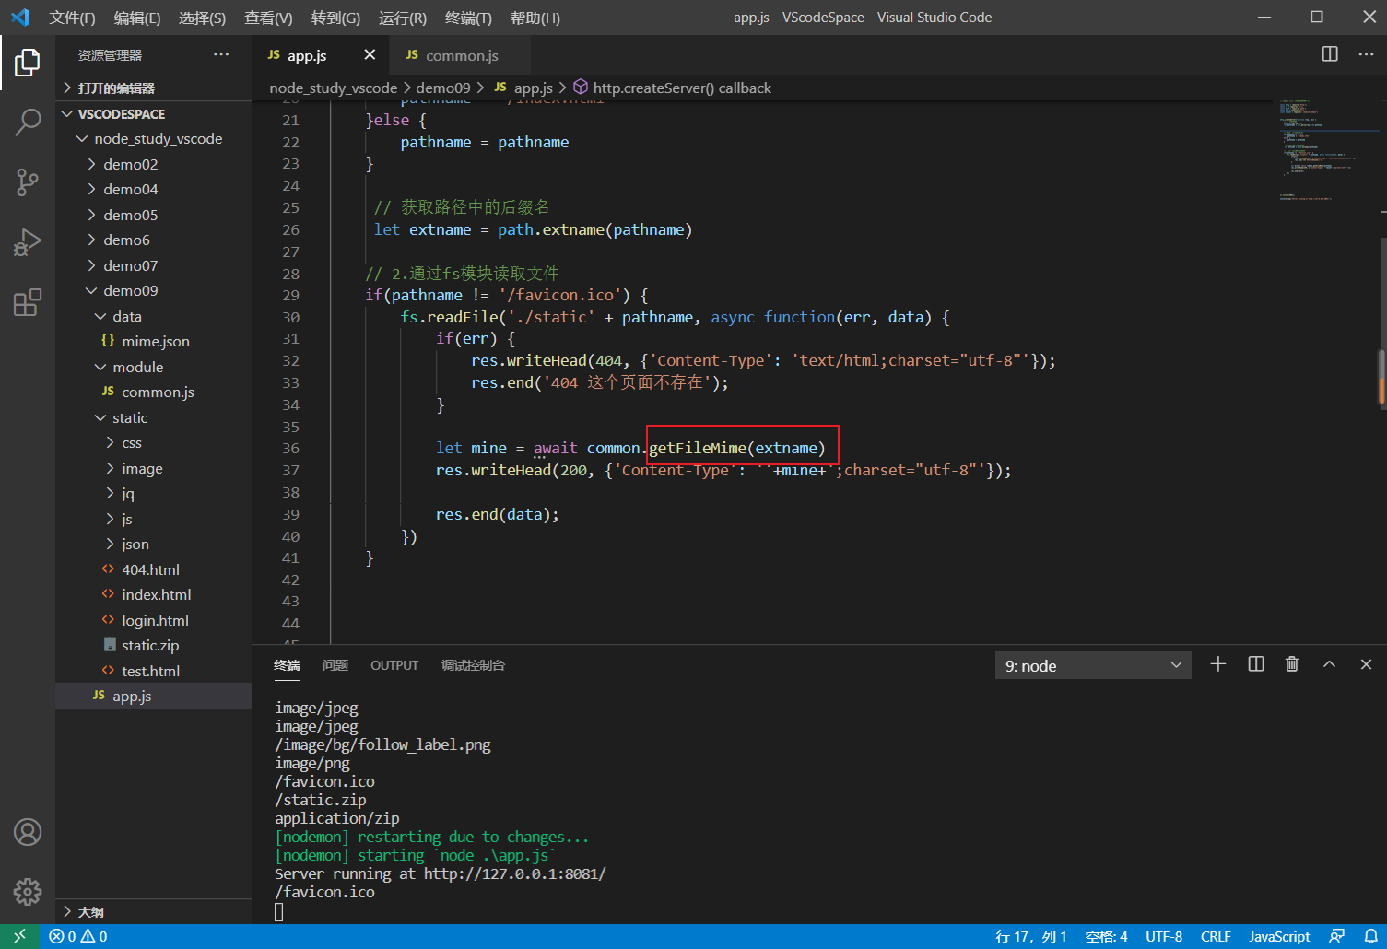1387x949 pixels.
Task: Open 404.html in the explorer
Action: [153, 569]
